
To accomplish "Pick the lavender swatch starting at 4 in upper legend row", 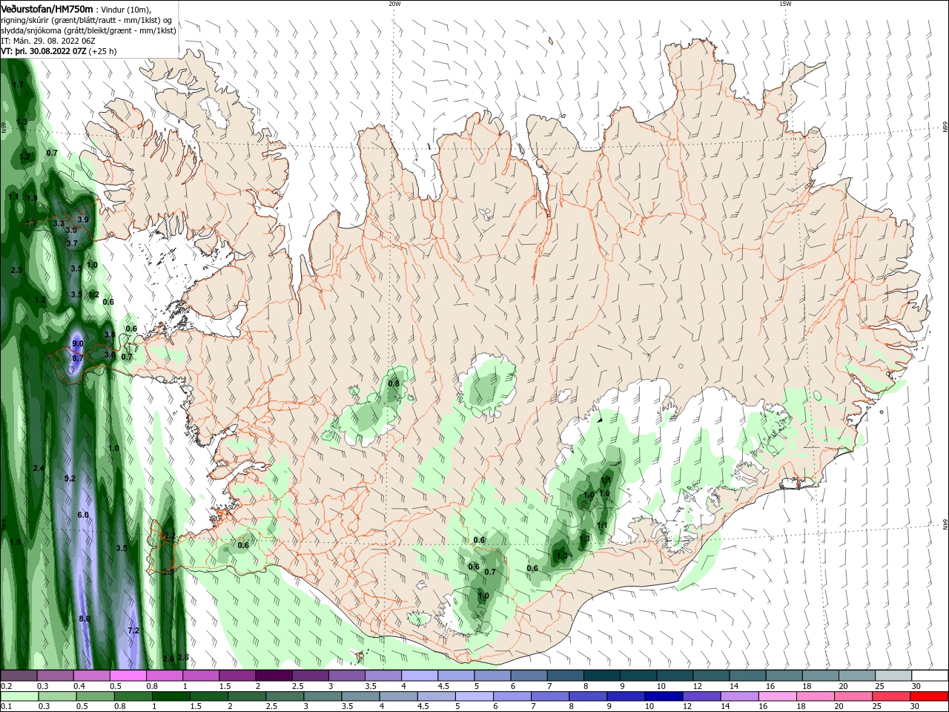I will (418, 676).
